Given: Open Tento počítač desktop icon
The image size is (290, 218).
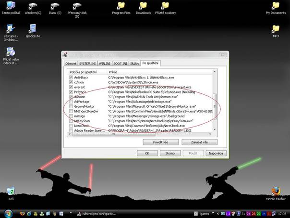Looking at the screenshot, I should [x=11, y=8].
